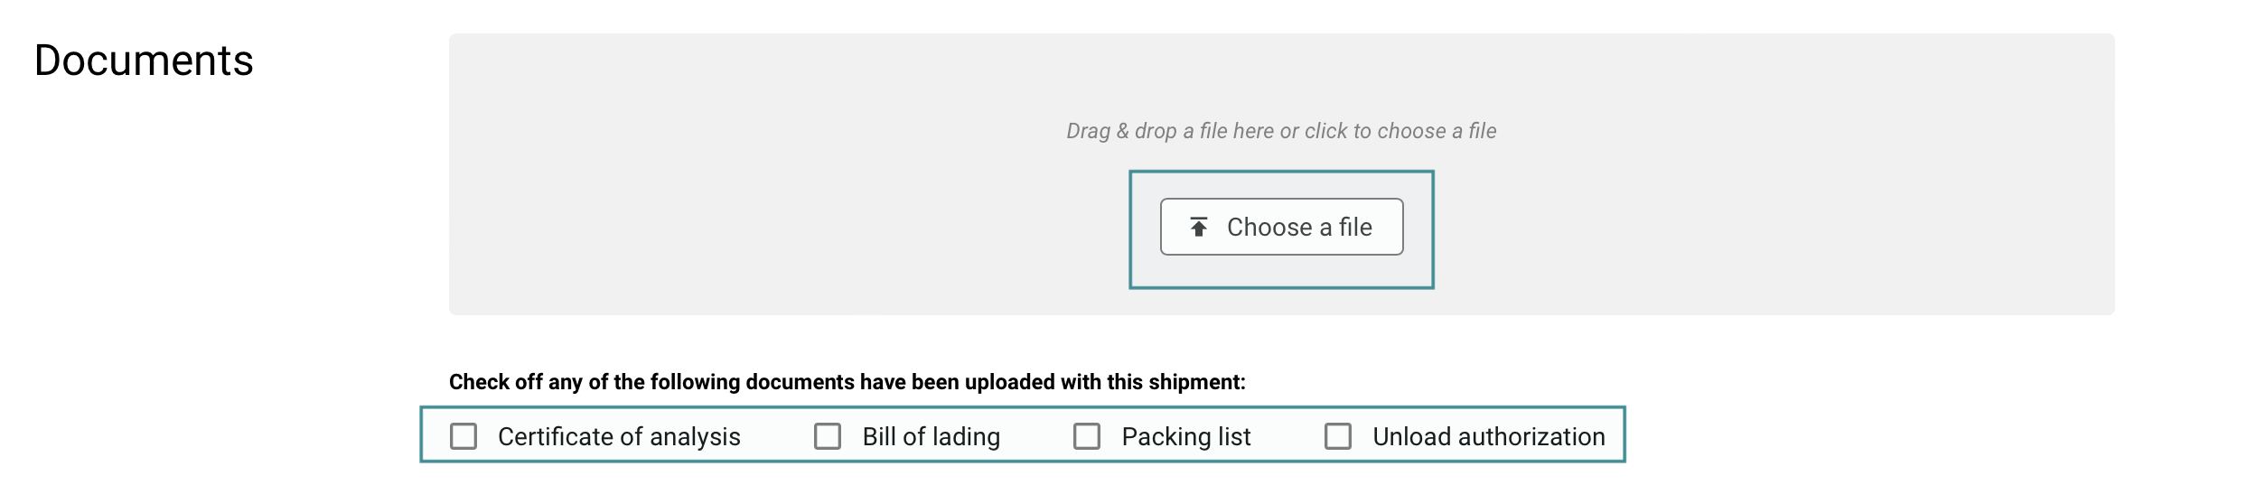
Task: Click the Certificate of analysis label text
Action: (x=619, y=437)
